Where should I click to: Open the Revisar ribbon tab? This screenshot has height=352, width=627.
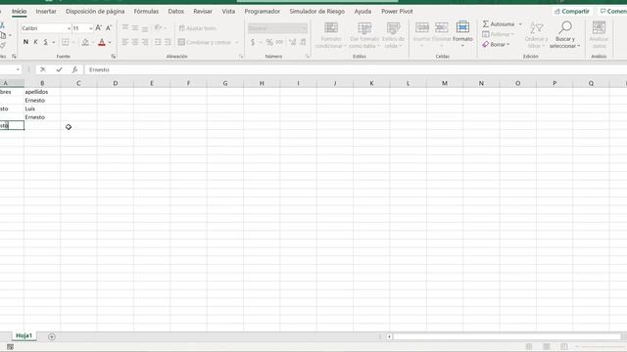[x=203, y=11]
